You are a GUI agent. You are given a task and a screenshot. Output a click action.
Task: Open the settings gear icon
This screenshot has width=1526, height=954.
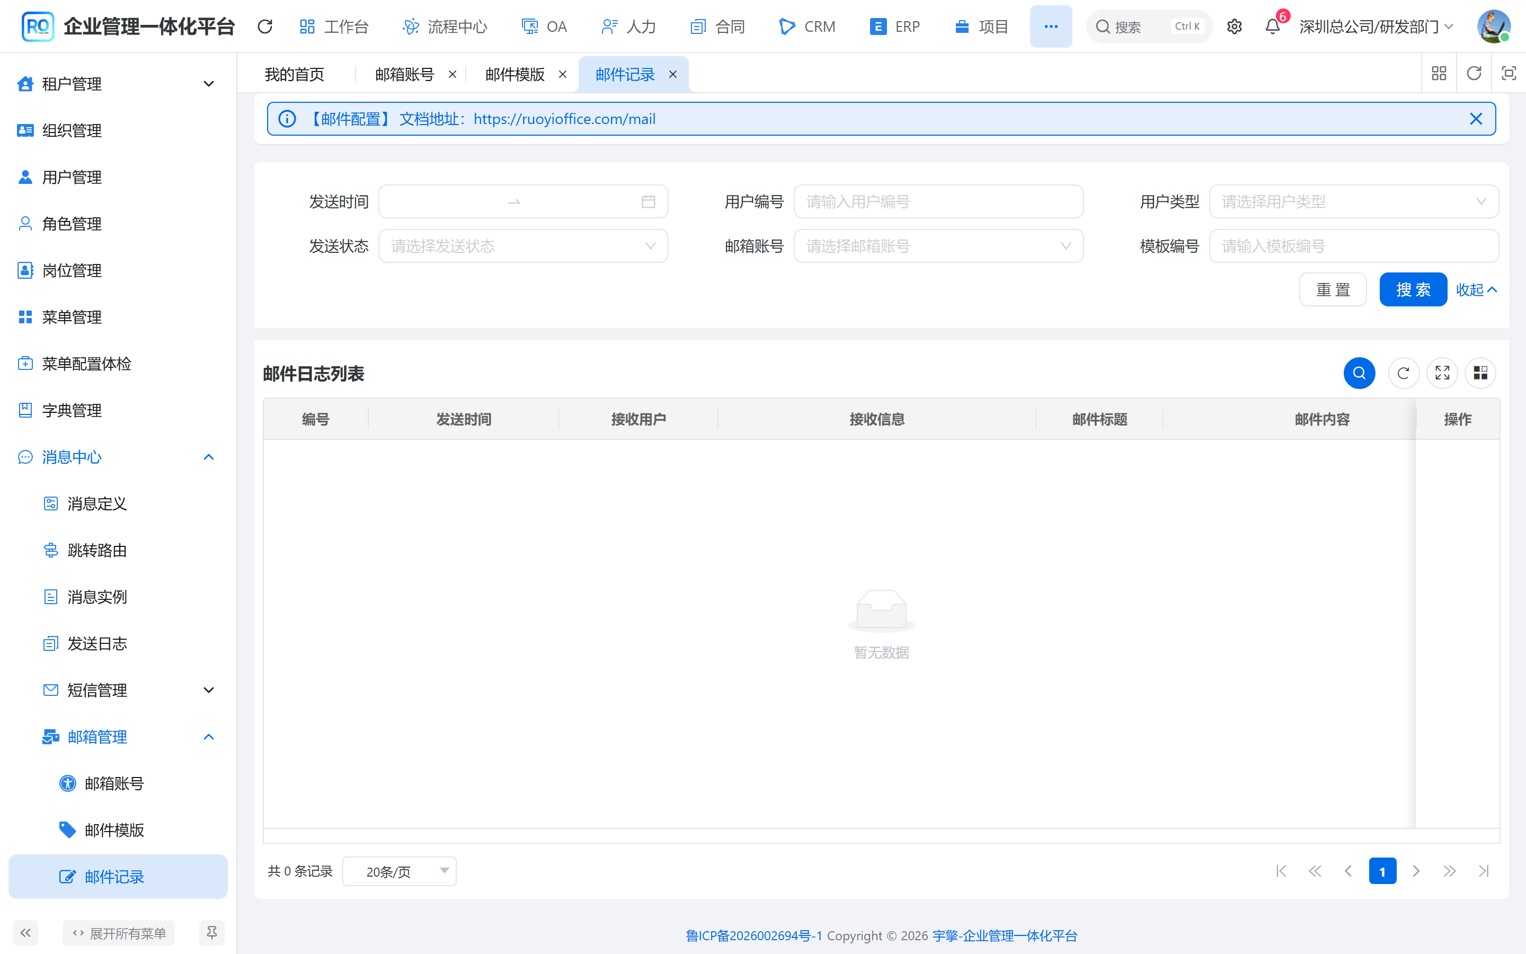tap(1234, 26)
